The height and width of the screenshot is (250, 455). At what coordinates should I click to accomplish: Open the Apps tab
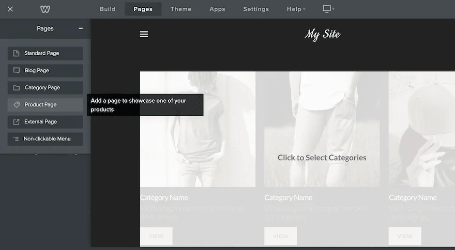click(217, 9)
